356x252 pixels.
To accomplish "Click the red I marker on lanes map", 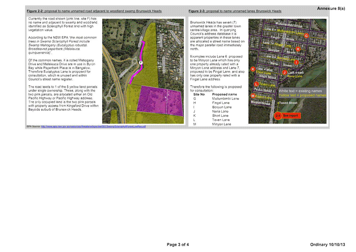I will pos(296,63).
